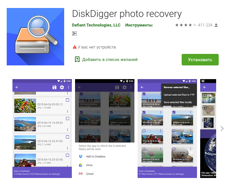227x185 pixels.
Task: Uncheck 2015-04-15 19-39-53 in grid view
Action: click(x=144, y=112)
